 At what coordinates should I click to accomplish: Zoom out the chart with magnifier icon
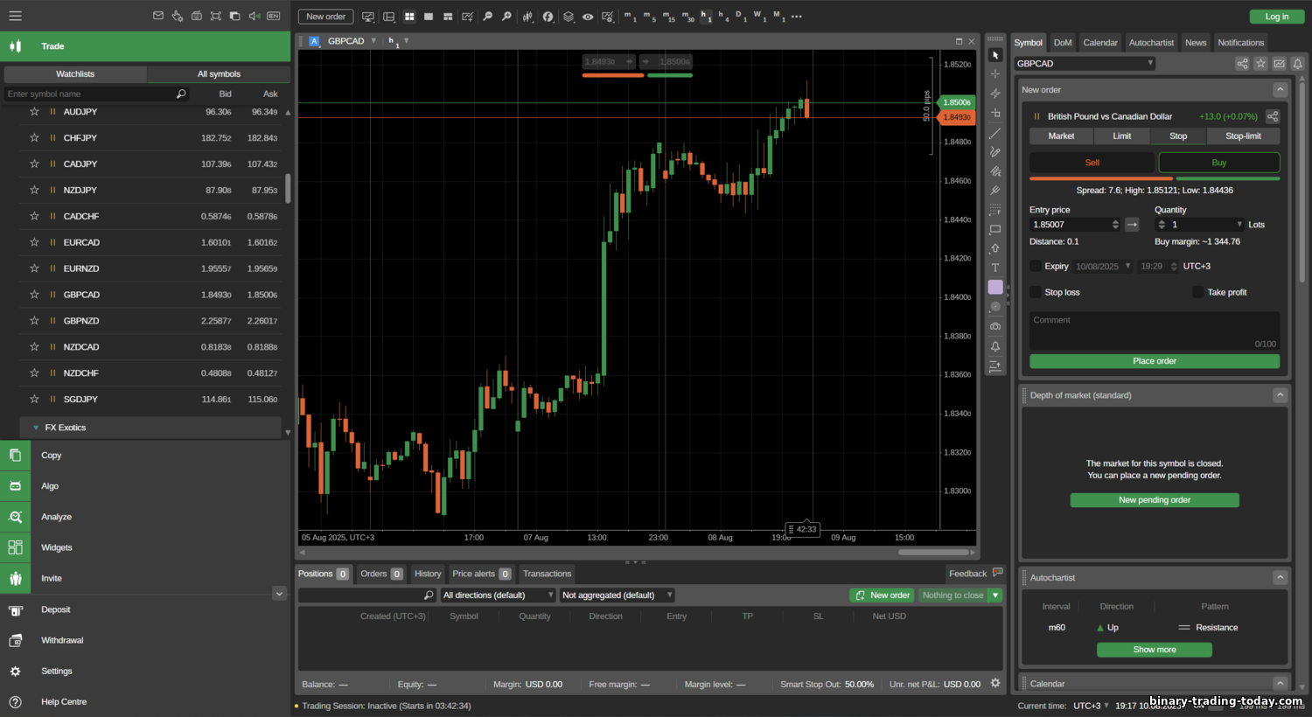tap(506, 17)
